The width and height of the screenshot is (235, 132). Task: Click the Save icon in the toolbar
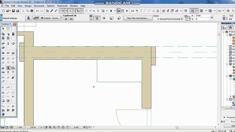coord(13,11)
